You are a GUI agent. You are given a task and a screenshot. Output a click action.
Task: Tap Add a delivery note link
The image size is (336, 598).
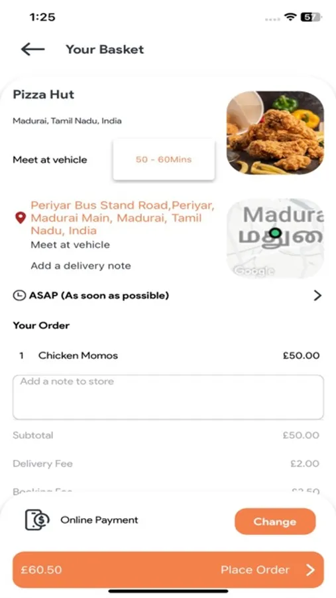[x=81, y=266]
